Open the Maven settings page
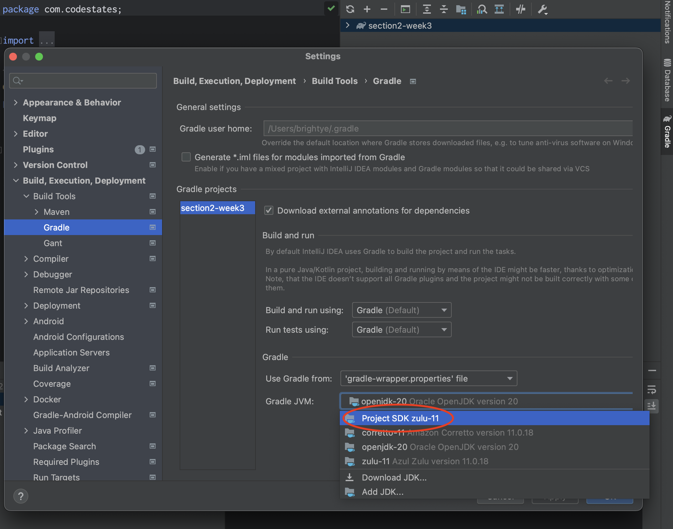The image size is (673, 529). pos(57,212)
